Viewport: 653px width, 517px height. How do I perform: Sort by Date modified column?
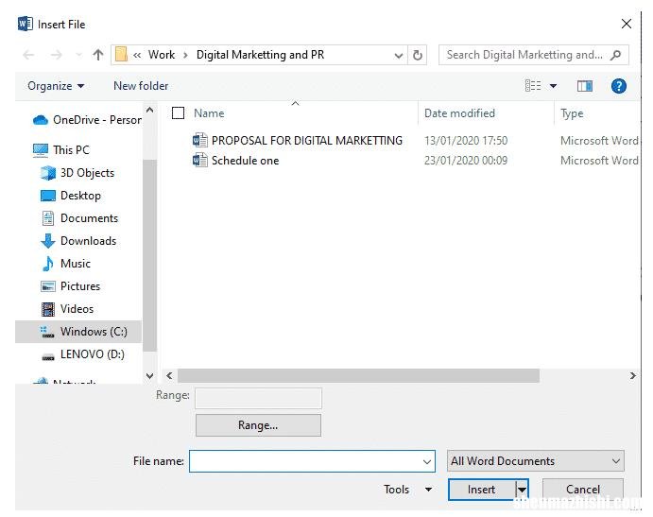point(459,113)
